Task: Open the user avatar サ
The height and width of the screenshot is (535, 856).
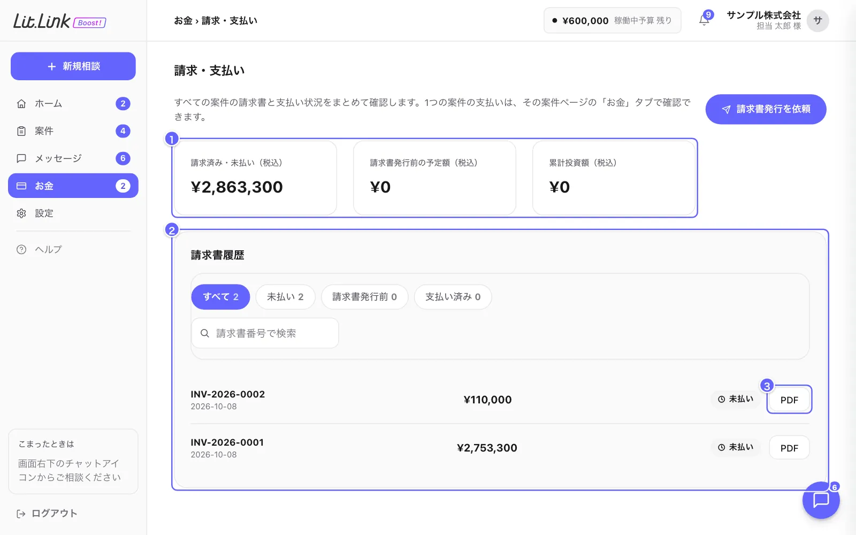Action: [817, 21]
